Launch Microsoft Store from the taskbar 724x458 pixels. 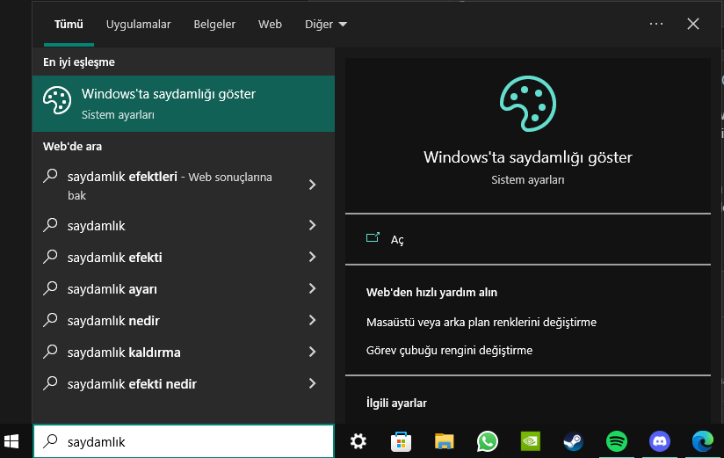point(401,441)
